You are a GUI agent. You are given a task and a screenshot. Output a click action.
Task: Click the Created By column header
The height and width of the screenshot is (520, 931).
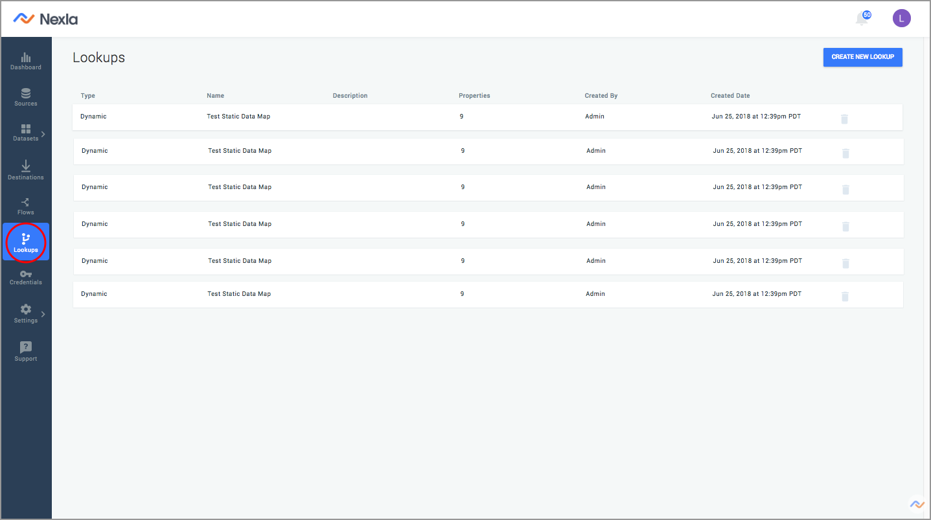click(601, 96)
